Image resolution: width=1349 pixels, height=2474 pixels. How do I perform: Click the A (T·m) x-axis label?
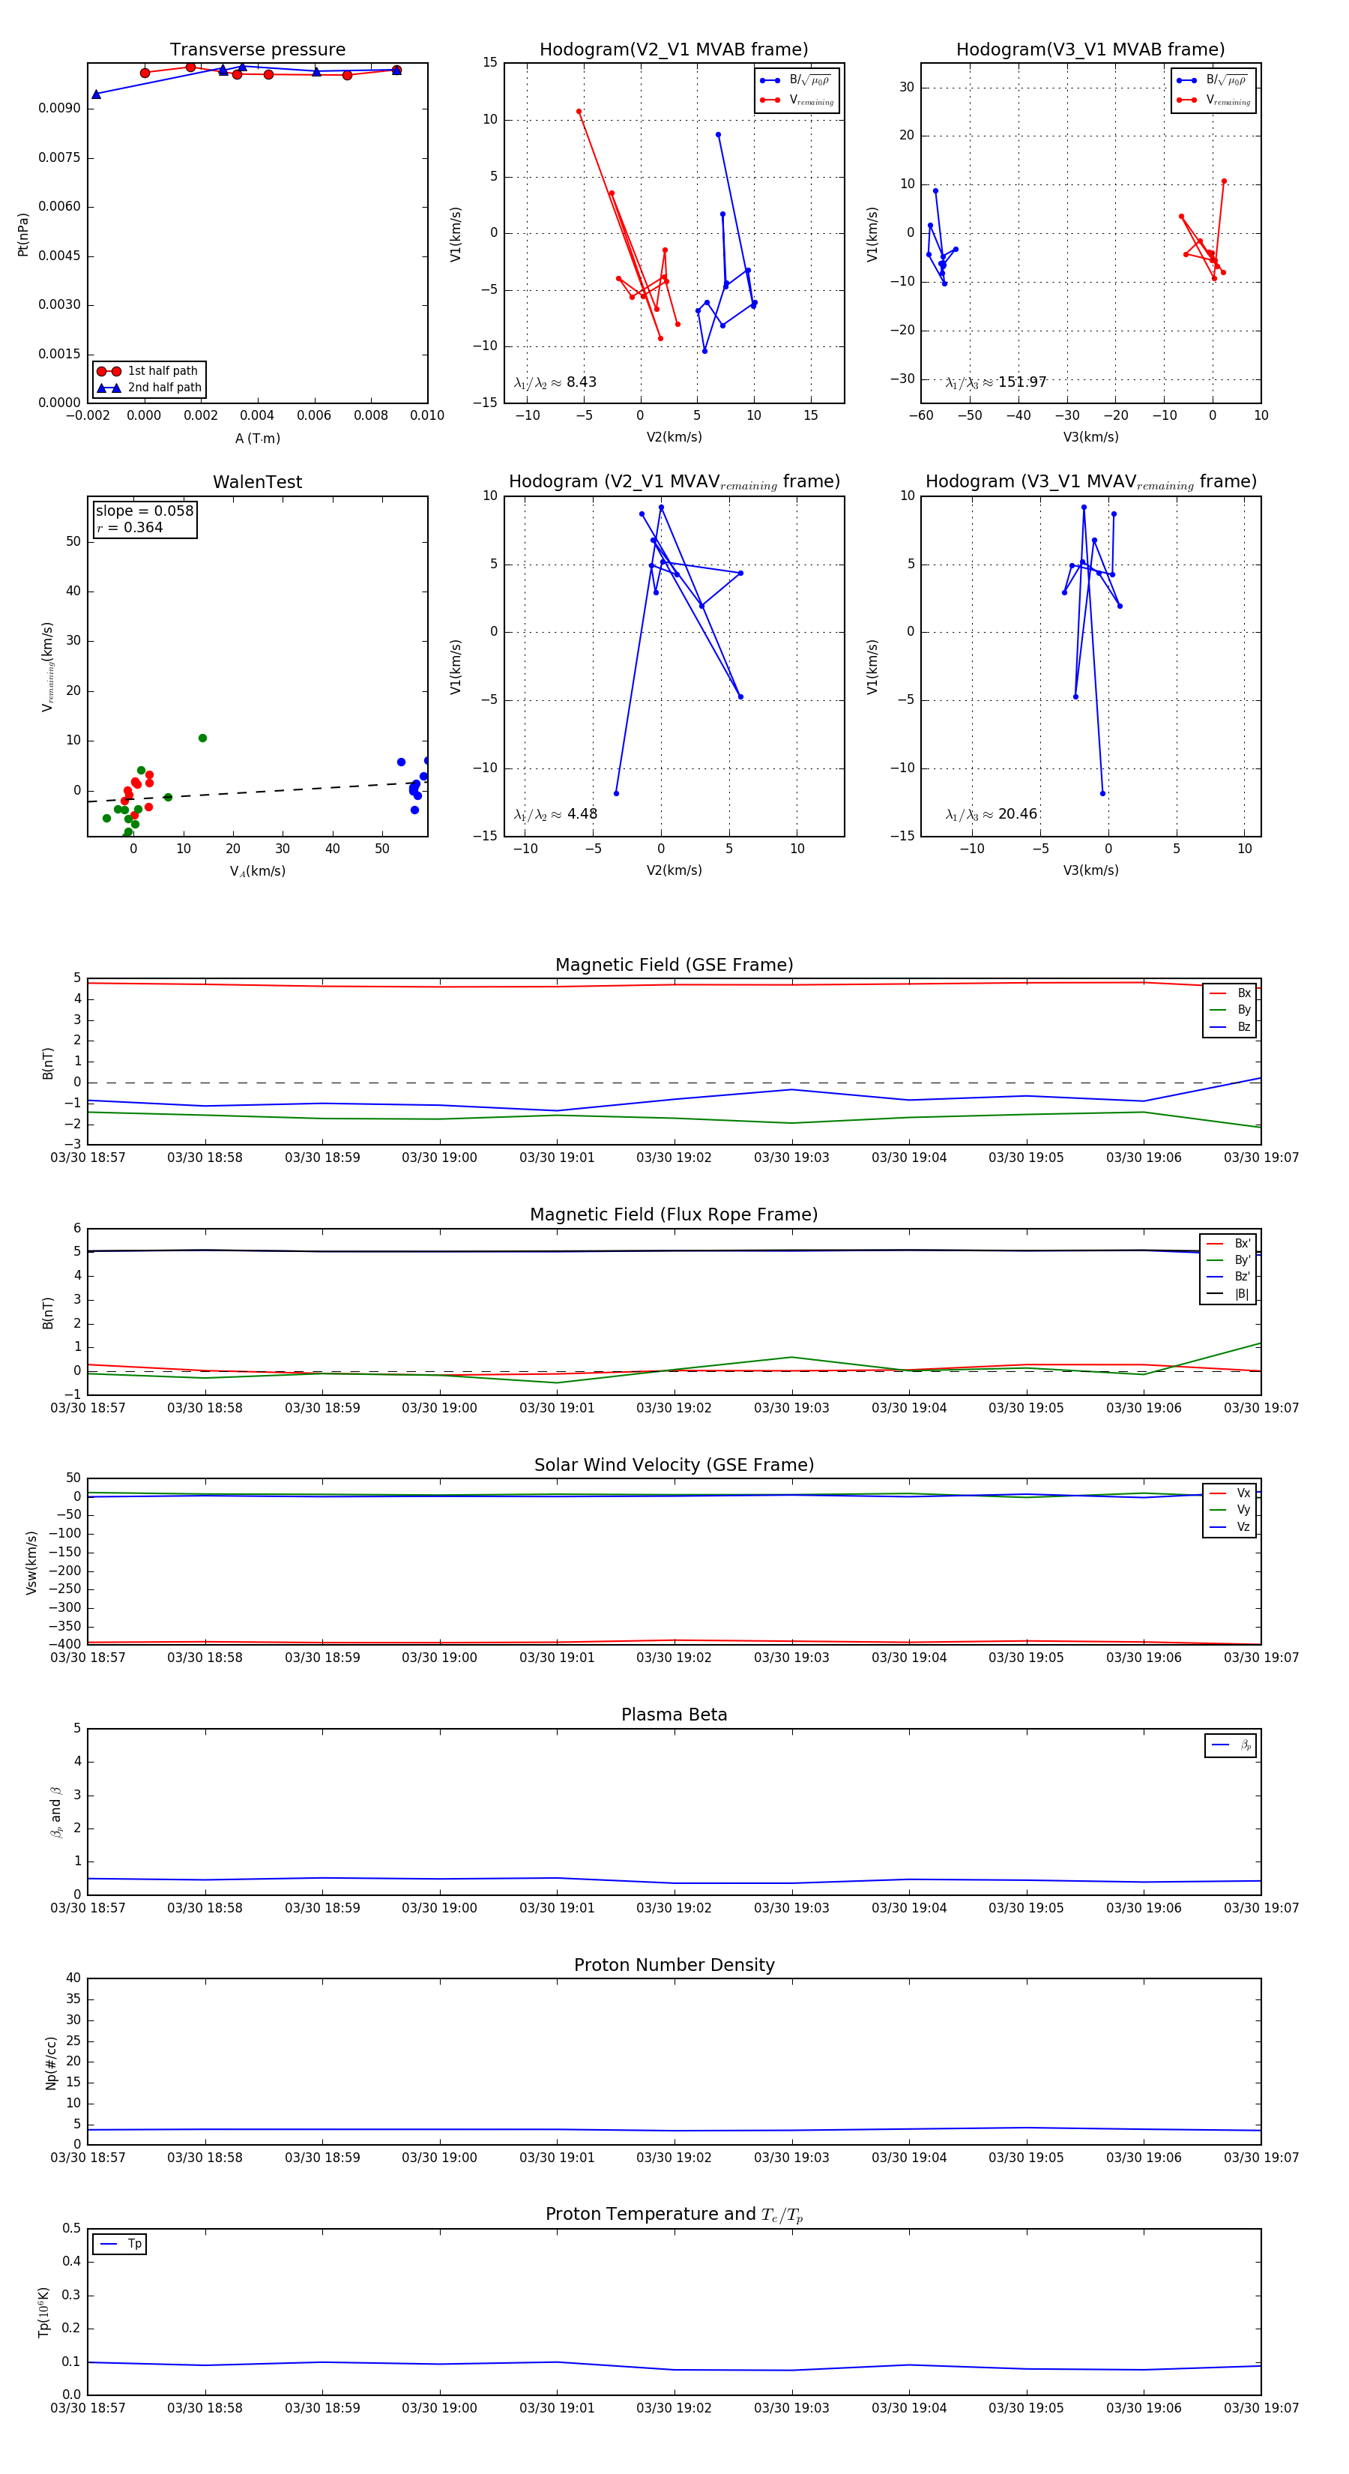(x=257, y=439)
